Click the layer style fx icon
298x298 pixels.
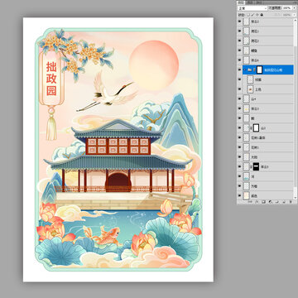pyautogui.click(x=257, y=202)
